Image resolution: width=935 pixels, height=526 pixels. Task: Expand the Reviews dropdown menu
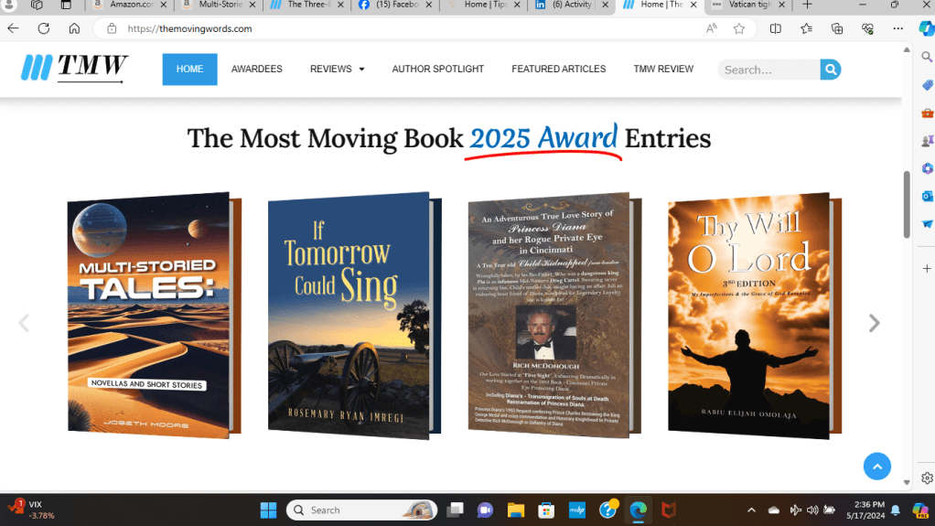[x=337, y=70]
